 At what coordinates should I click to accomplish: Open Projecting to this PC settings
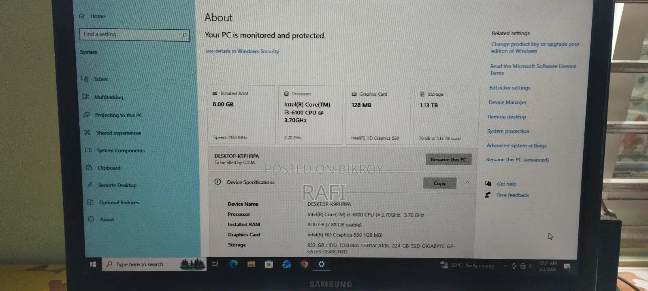(119, 115)
